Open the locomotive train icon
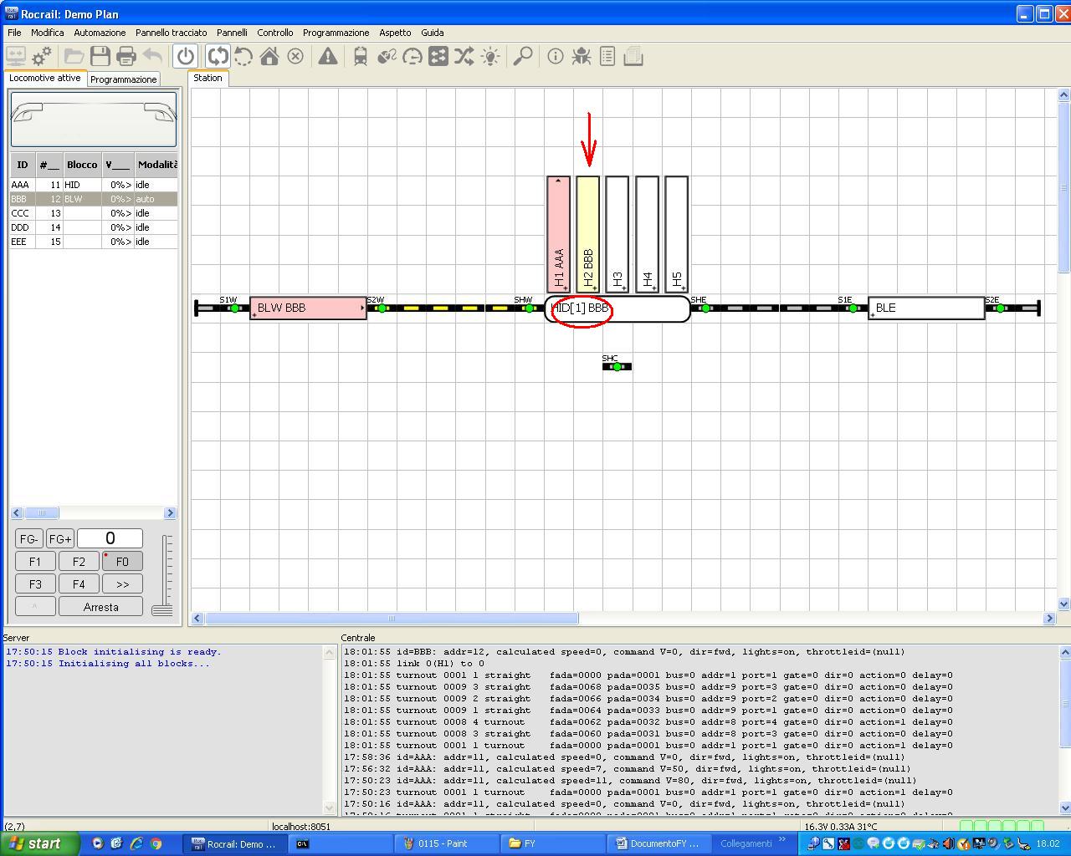Image resolution: width=1071 pixels, height=856 pixels. [x=361, y=57]
